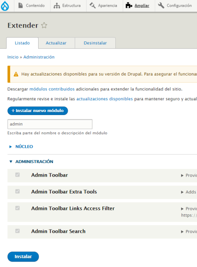Image resolution: width=197 pixels, height=267 pixels.
Task: Expand Admin Toolbar description details
Action: pyautogui.click(x=189, y=175)
